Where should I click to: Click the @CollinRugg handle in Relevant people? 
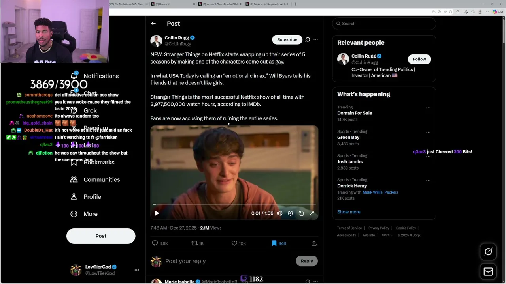[364, 62]
